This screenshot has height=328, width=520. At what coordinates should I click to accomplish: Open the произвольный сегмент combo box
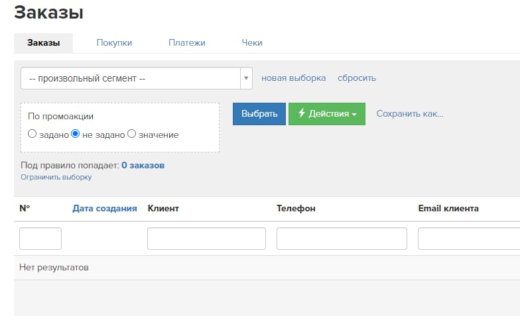pyautogui.click(x=137, y=78)
